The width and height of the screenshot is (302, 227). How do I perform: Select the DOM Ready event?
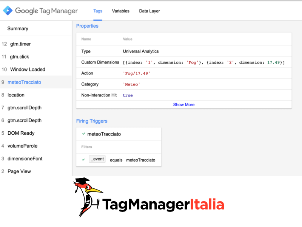click(21, 133)
